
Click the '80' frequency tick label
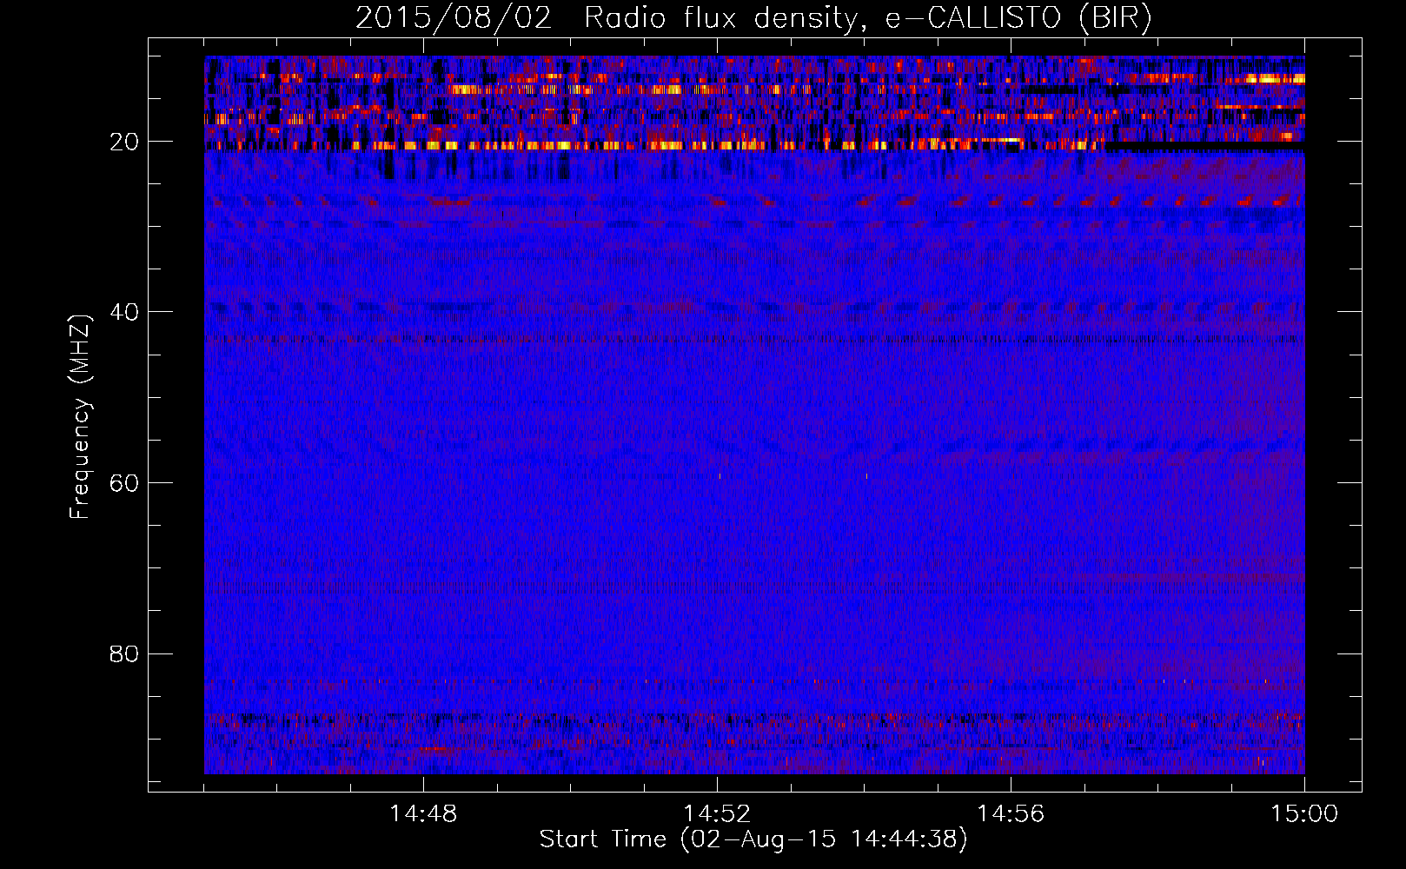click(124, 653)
